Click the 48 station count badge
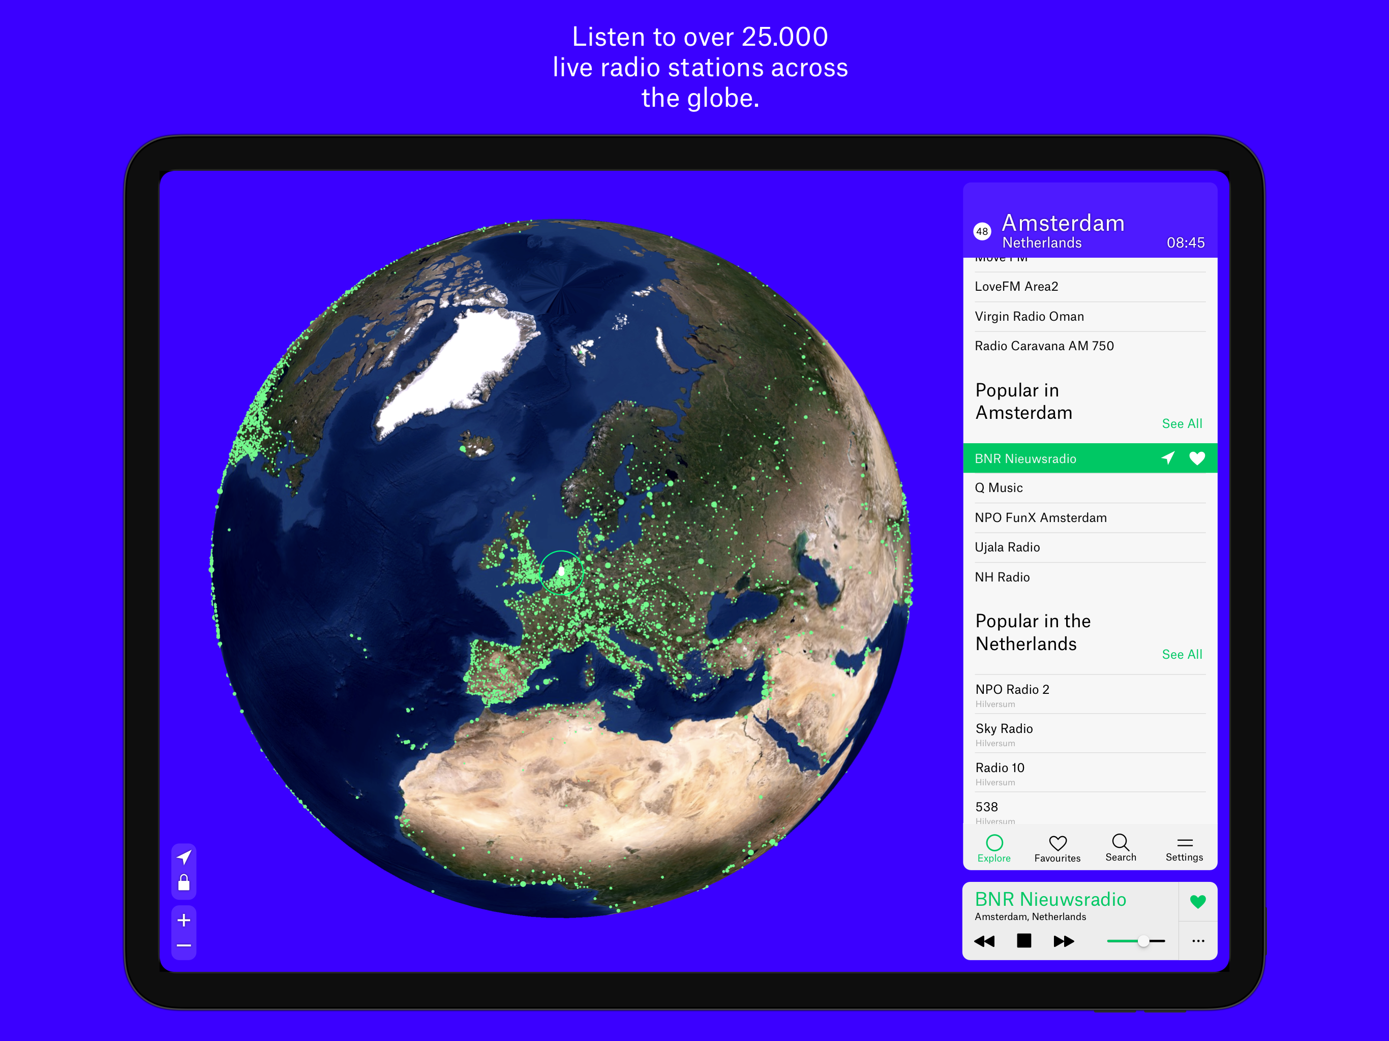Viewport: 1389px width, 1041px height. click(982, 231)
